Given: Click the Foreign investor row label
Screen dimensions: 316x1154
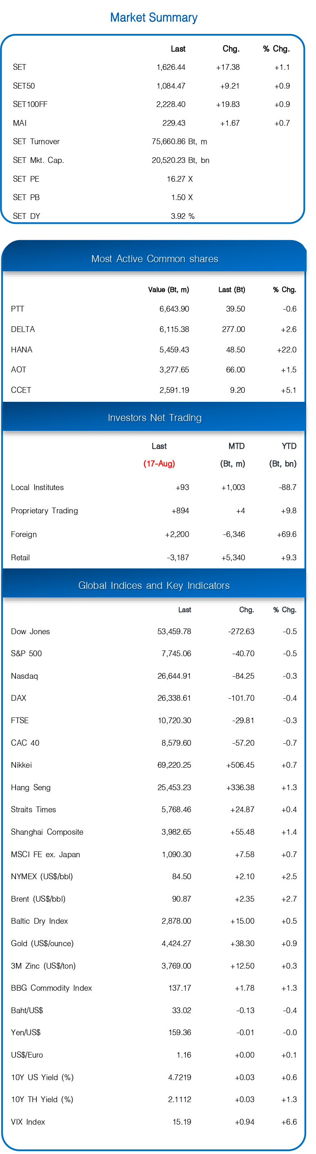Looking at the screenshot, I should (x=24, y=535).
